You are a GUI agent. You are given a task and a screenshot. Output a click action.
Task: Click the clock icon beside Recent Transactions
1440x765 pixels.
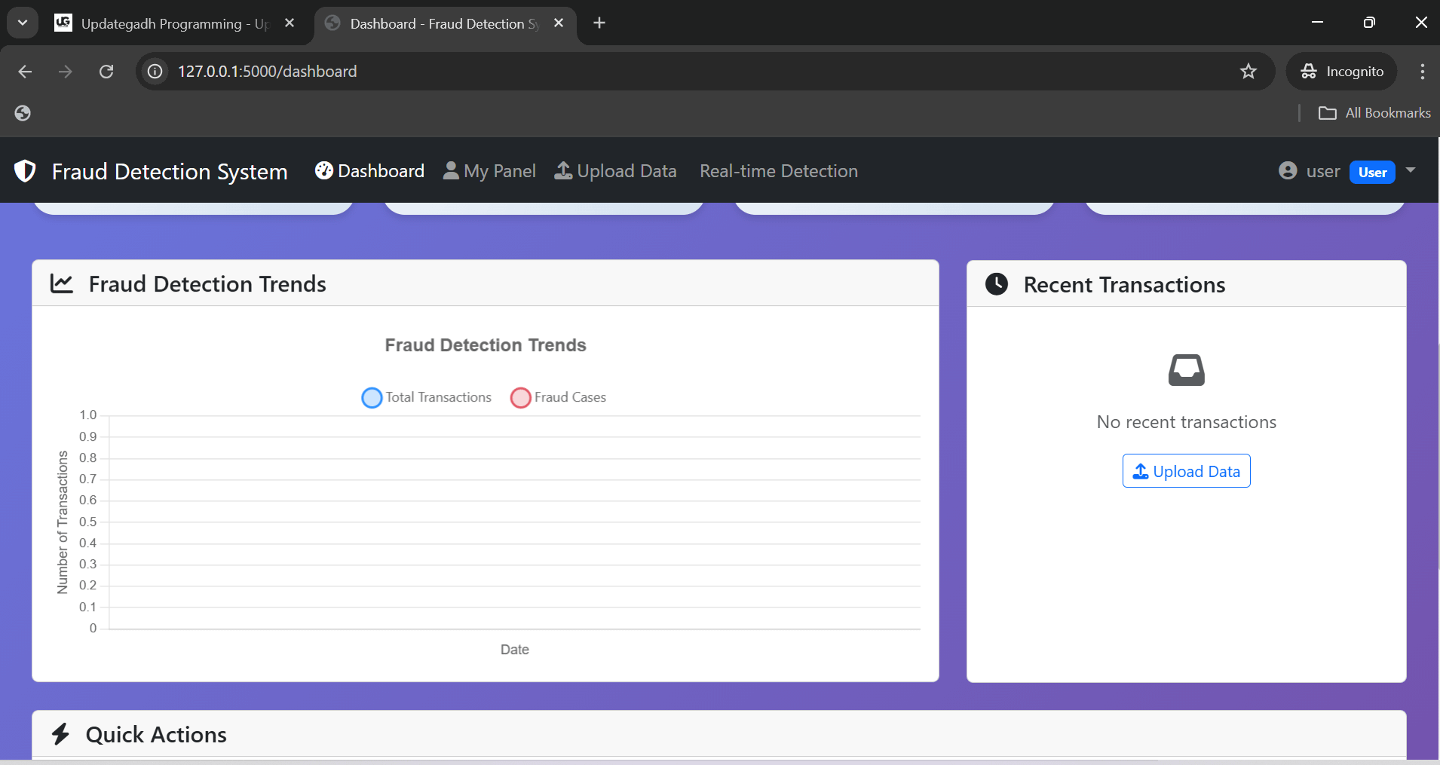coord(997,284)
